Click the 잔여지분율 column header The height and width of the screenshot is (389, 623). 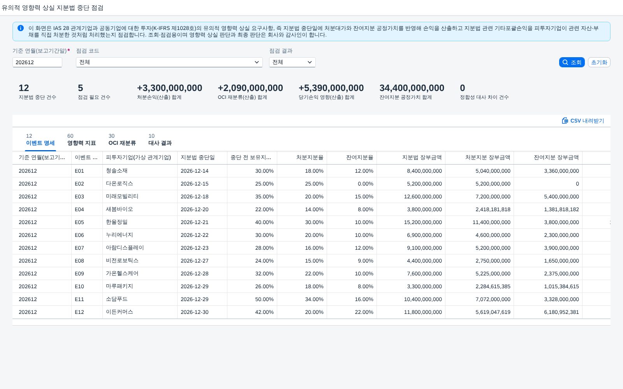352,158
